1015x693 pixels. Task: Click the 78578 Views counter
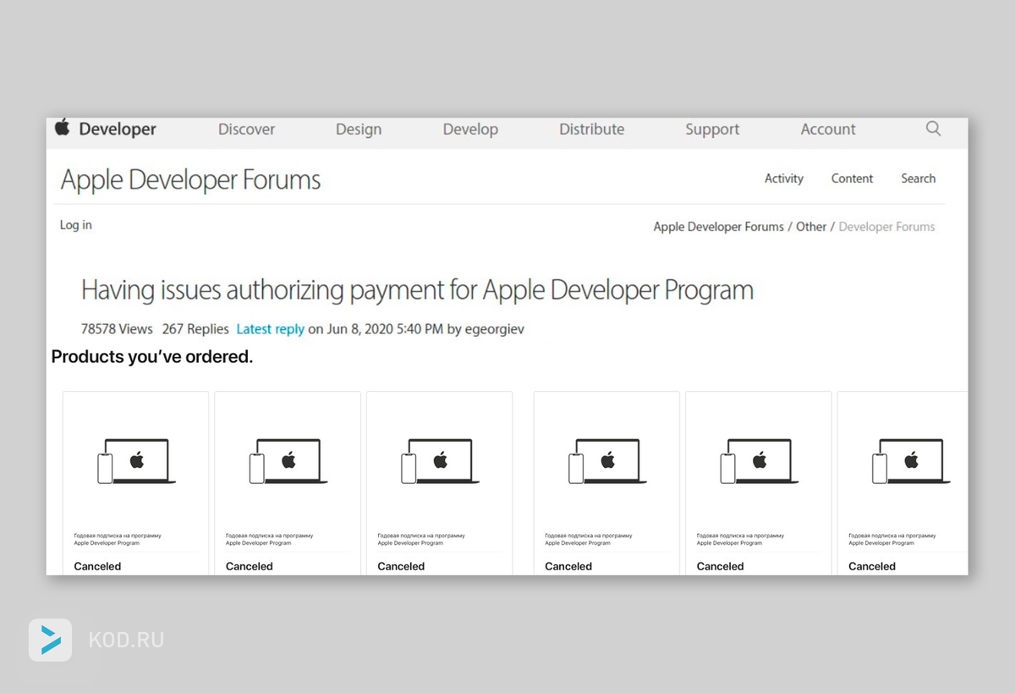point(117,329)
